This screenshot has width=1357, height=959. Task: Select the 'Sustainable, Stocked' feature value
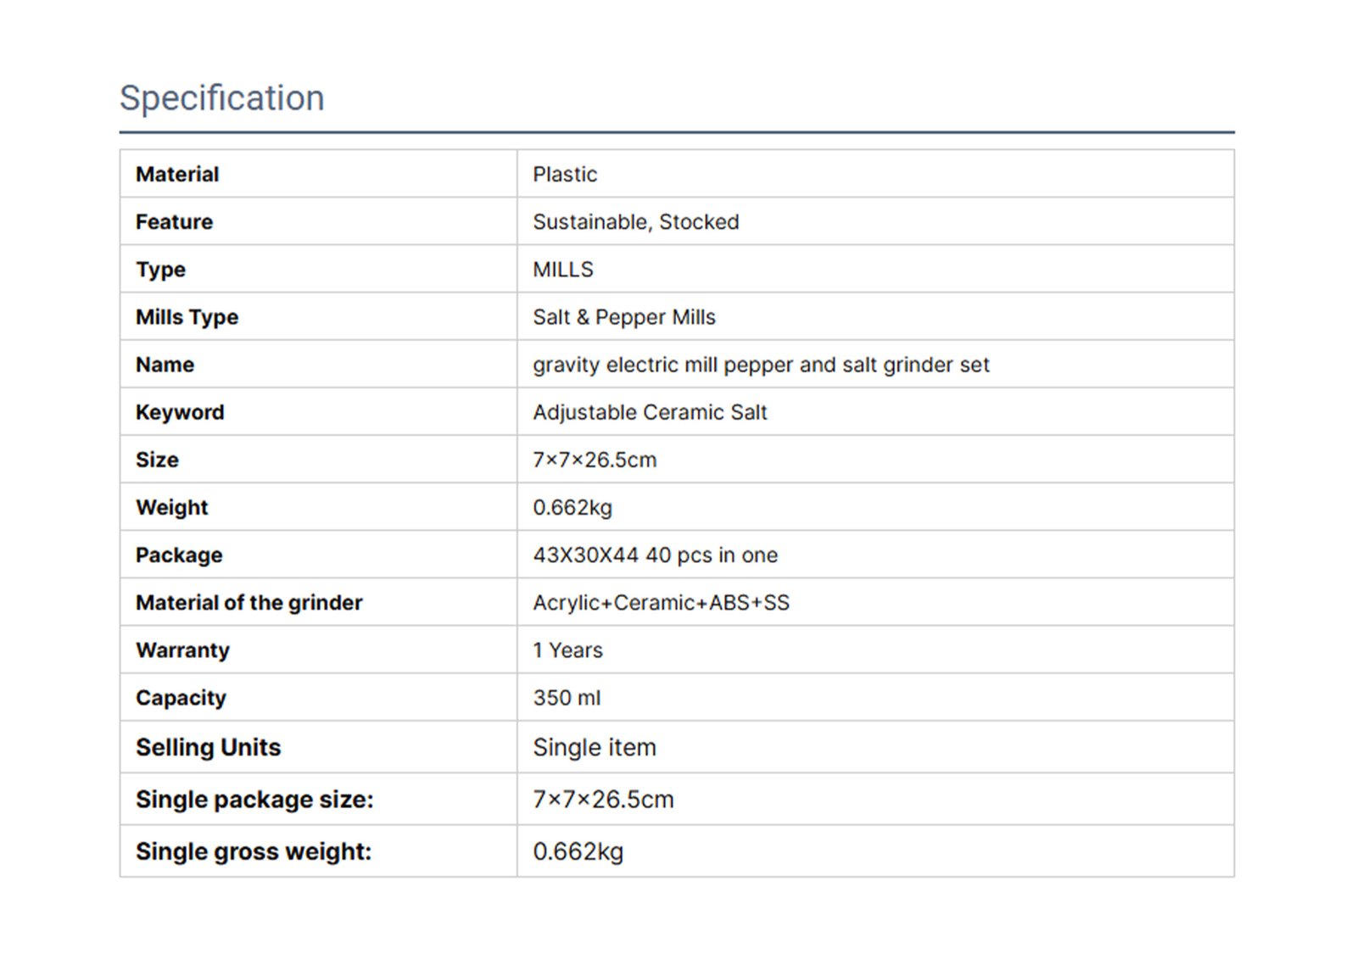tap(635, 222)
